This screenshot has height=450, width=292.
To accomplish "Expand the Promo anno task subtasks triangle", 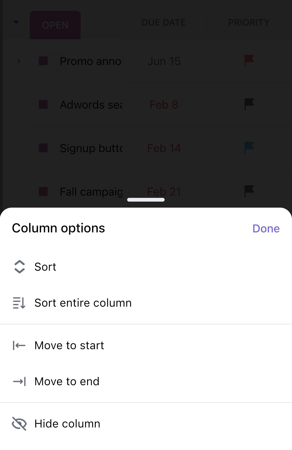I will (x=19, y=61).
